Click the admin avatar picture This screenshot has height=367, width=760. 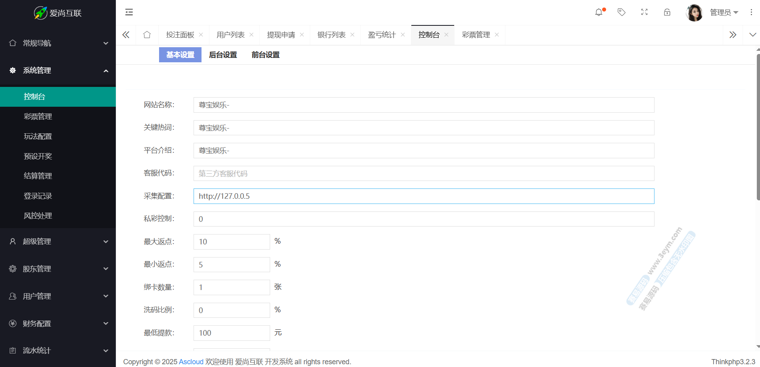click(x=694, y=13)
